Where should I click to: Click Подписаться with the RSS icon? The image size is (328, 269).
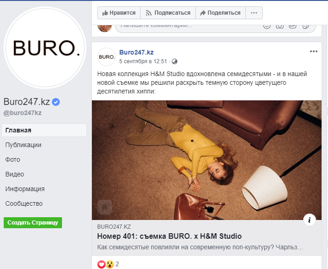pyautogui.click(x=168, y=13)
